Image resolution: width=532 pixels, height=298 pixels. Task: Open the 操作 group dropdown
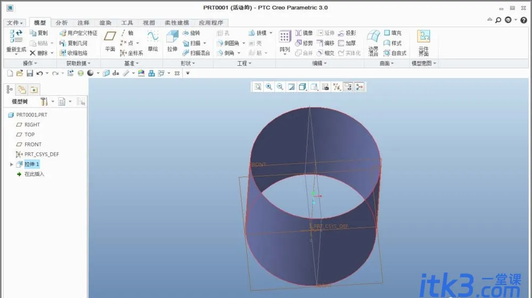30,63
